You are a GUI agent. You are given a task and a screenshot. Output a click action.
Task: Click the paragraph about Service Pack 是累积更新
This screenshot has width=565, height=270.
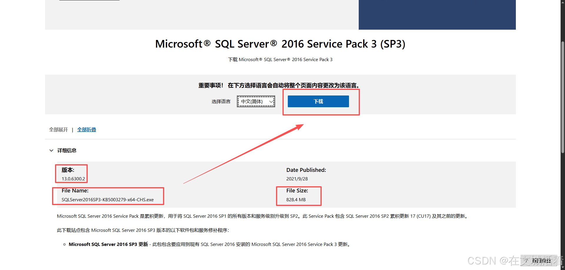click(x=262, y=216)
